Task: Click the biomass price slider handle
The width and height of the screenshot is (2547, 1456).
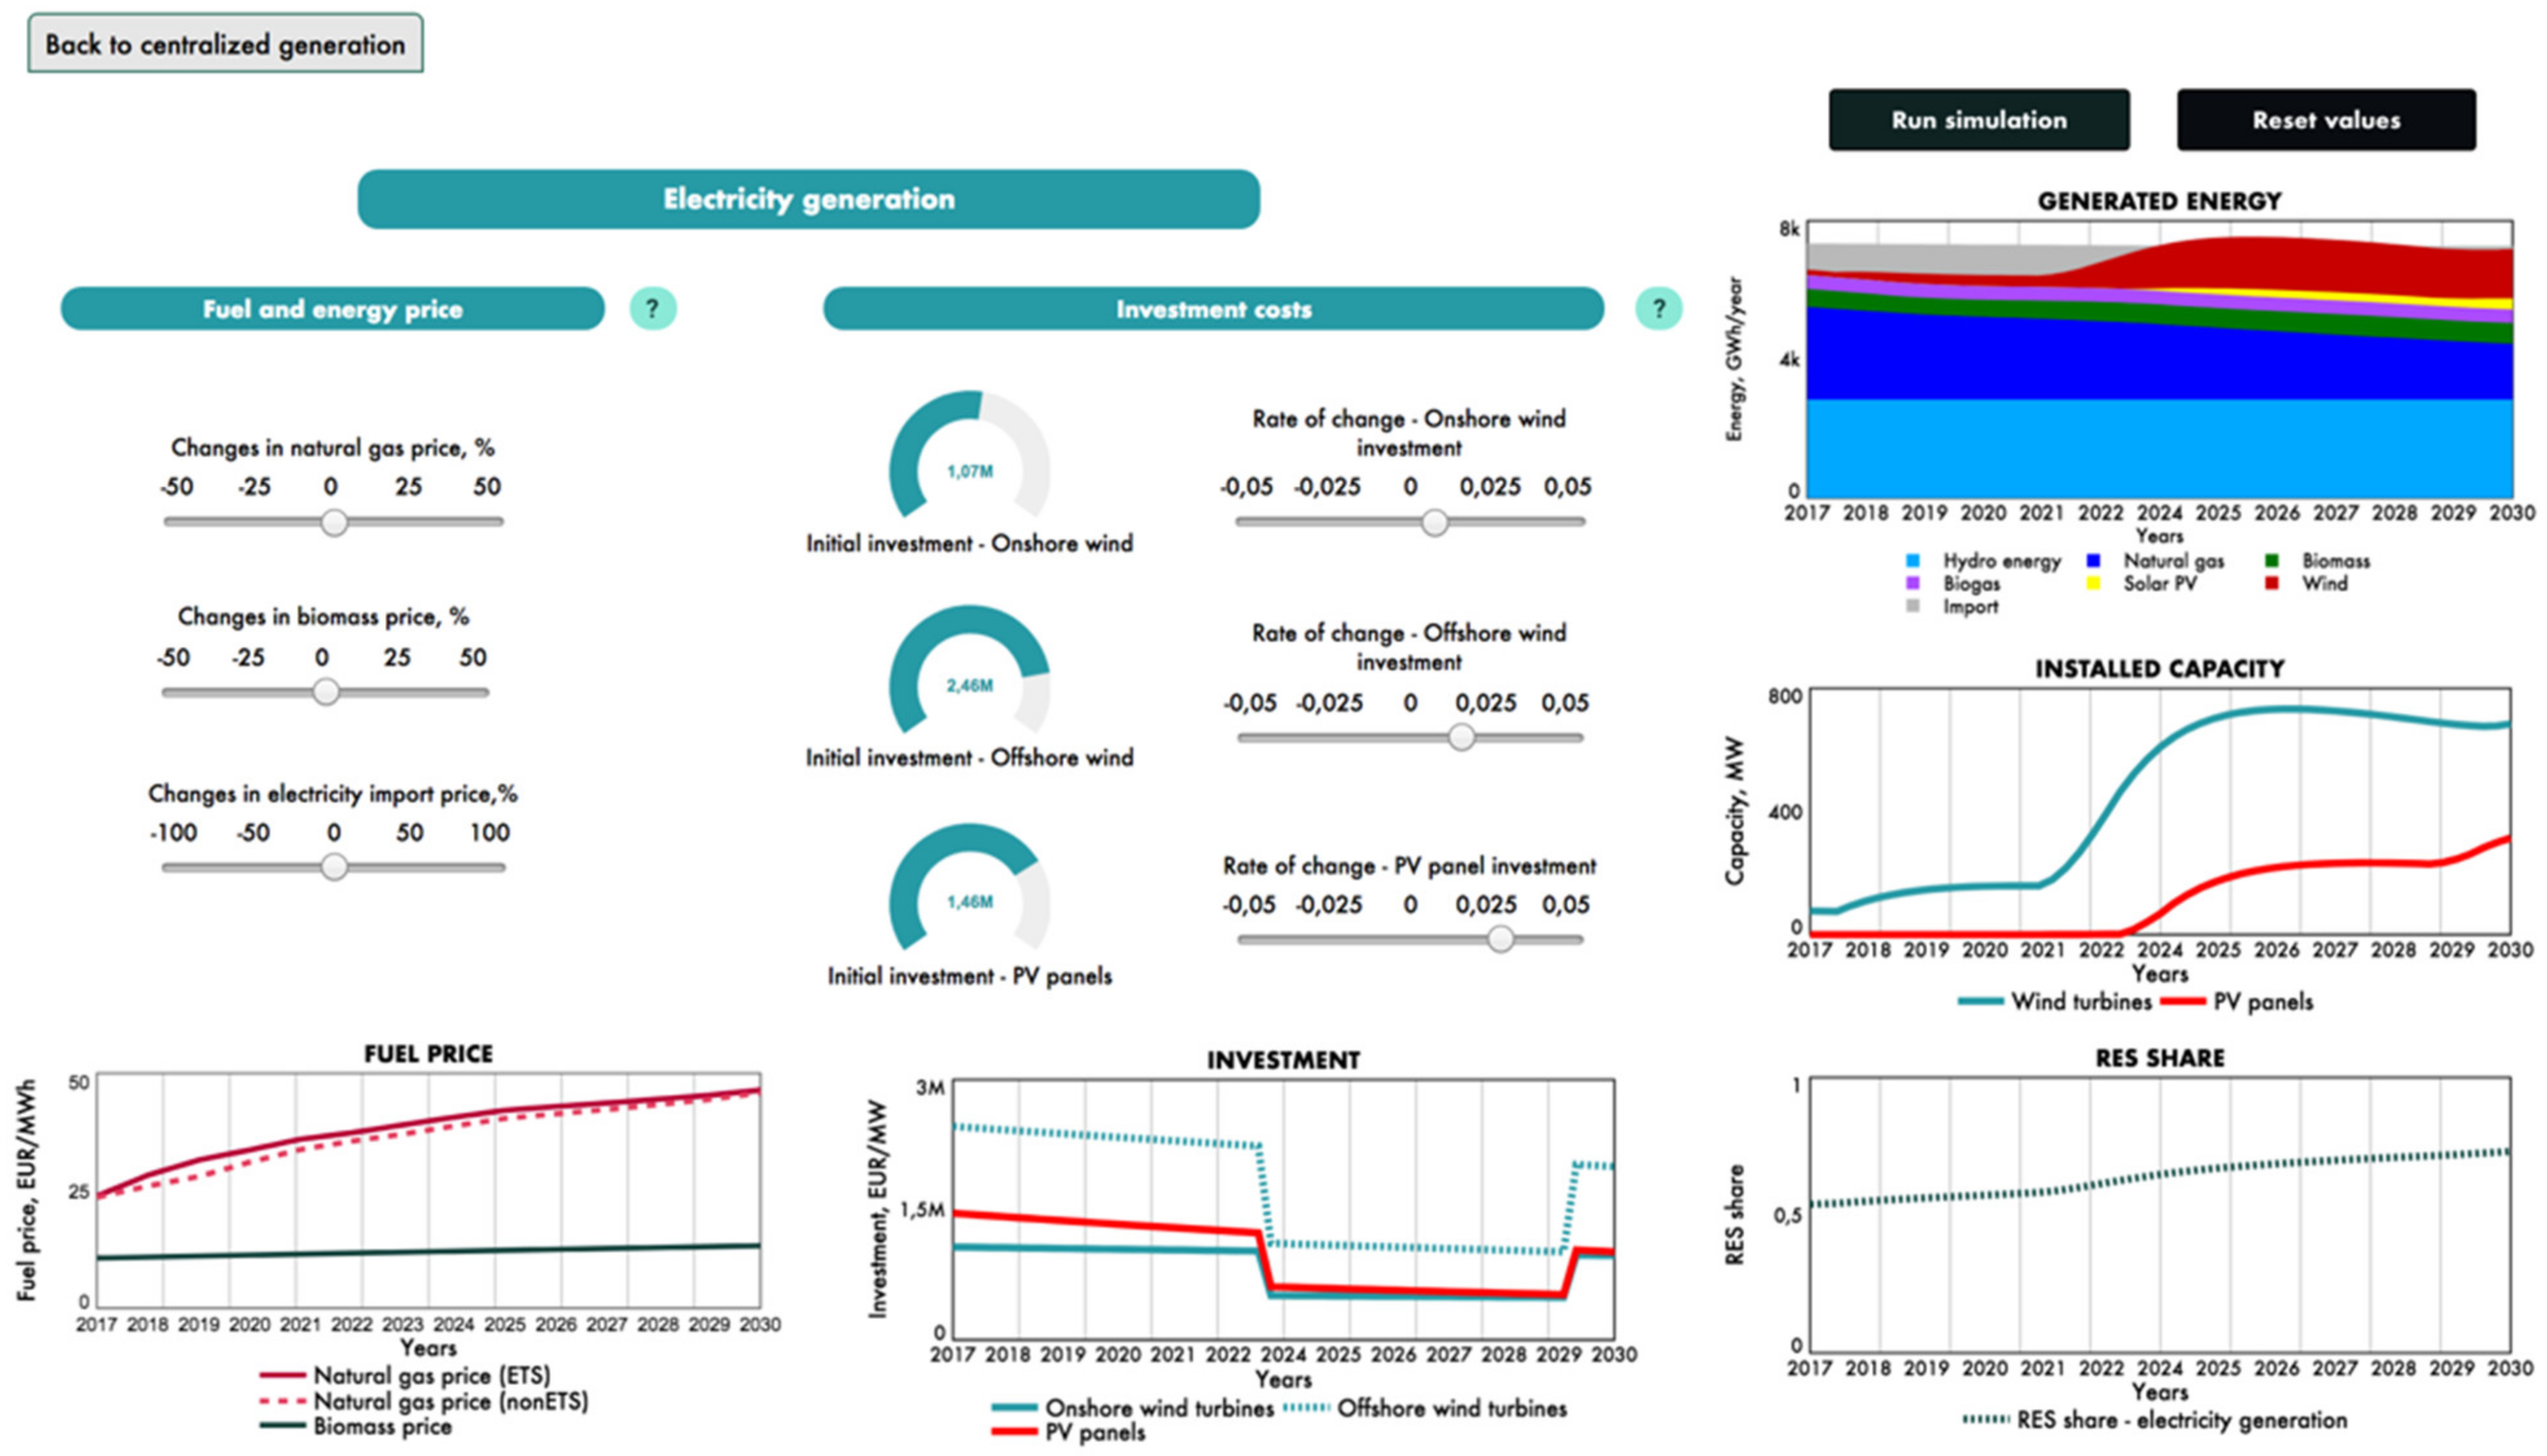Action: point(326,692)
